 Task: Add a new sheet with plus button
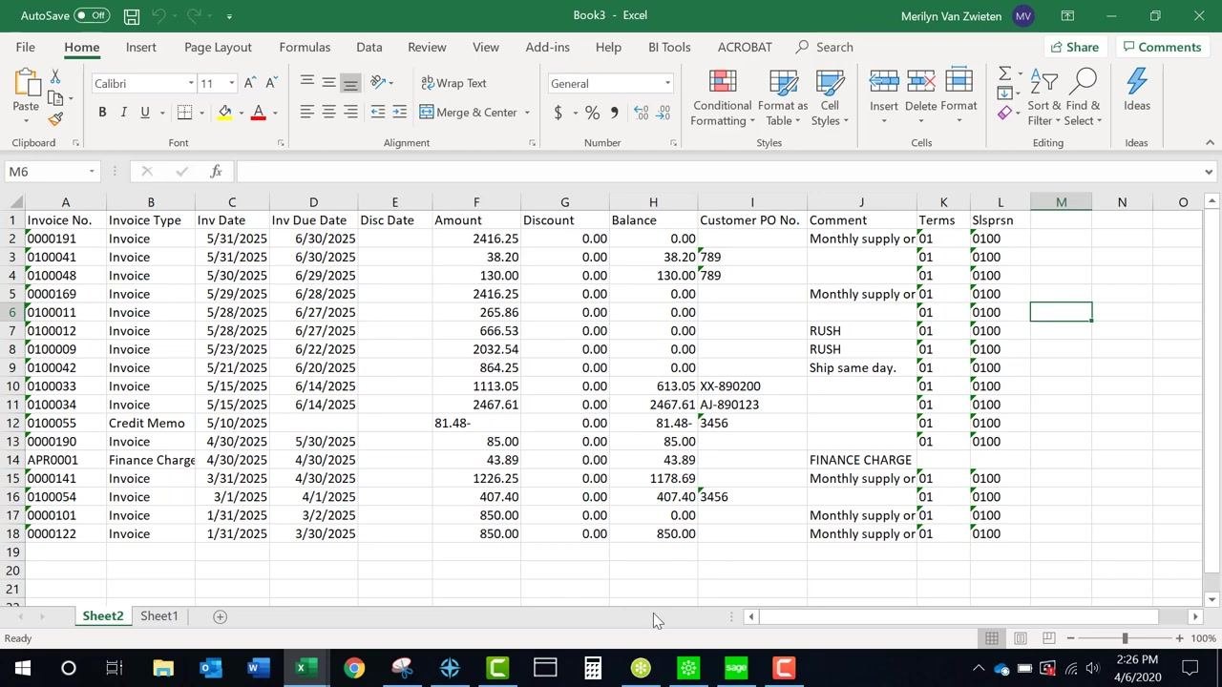click(x=220, y=616)
